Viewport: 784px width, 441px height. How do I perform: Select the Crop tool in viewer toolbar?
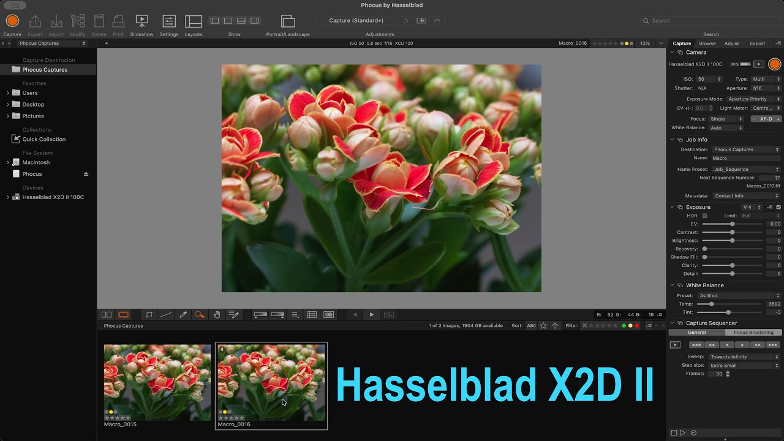tap(149, 315)
